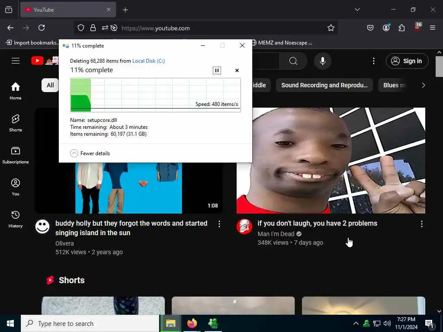Image resolution: width=443 pixels, height=332 pixels.
Task: Go back to previous page
Action: pos(10,28)
